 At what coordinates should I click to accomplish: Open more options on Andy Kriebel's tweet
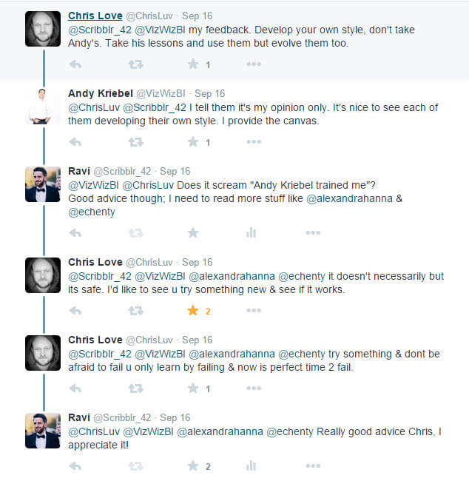tap(254, 142)
